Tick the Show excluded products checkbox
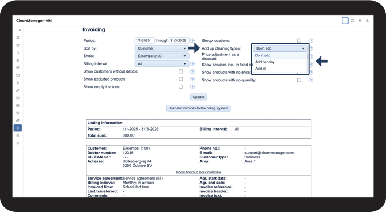The width and height of the screenshot is (386, 212). click(181, 79)
